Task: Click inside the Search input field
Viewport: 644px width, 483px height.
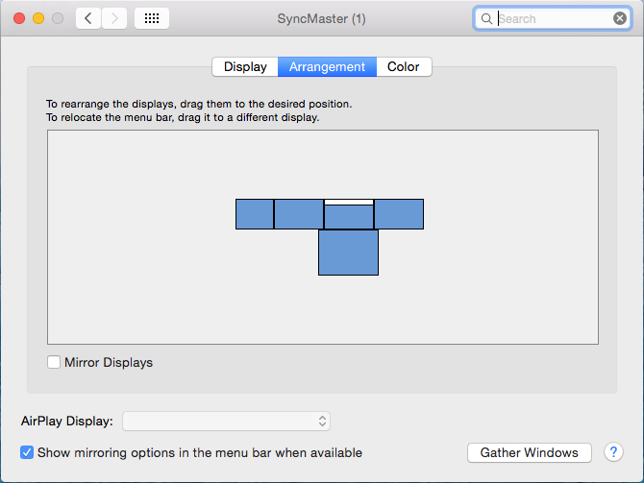Action: (x=553, y=18)
